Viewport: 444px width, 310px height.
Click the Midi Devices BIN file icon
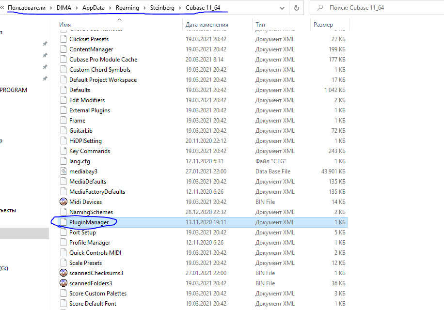click(63, 201)
